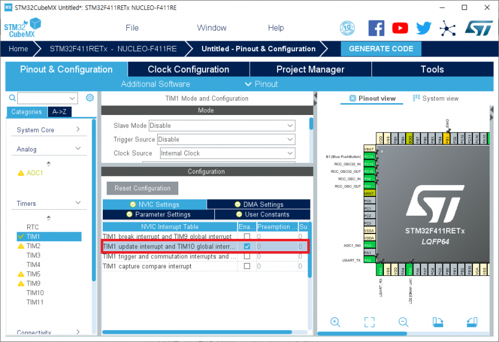The image size is (499, 342).
Task: Open the Twitter bird icon
Action: [x=423, y=28]
